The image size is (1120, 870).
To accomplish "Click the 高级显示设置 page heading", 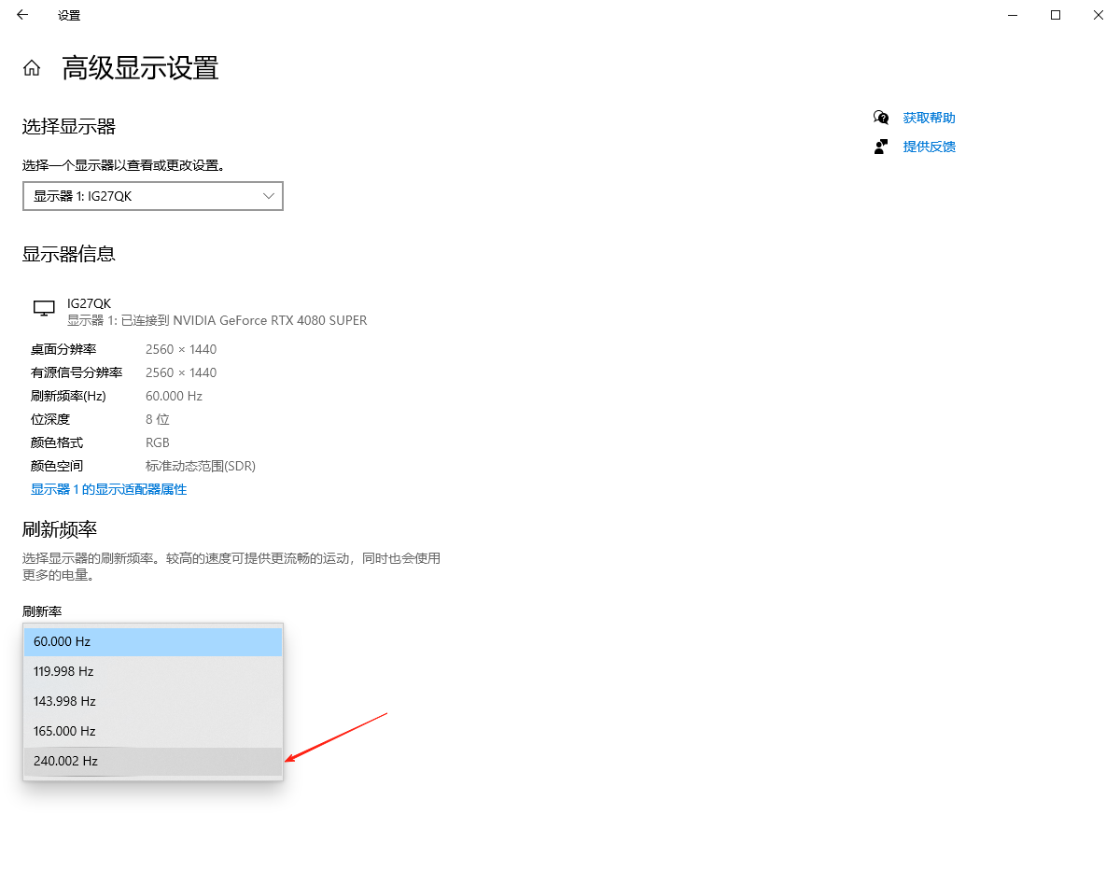I will 140,68.
